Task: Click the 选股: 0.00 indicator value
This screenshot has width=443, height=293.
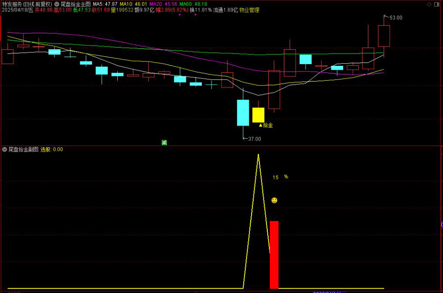Action: click(x=52, y=149)
